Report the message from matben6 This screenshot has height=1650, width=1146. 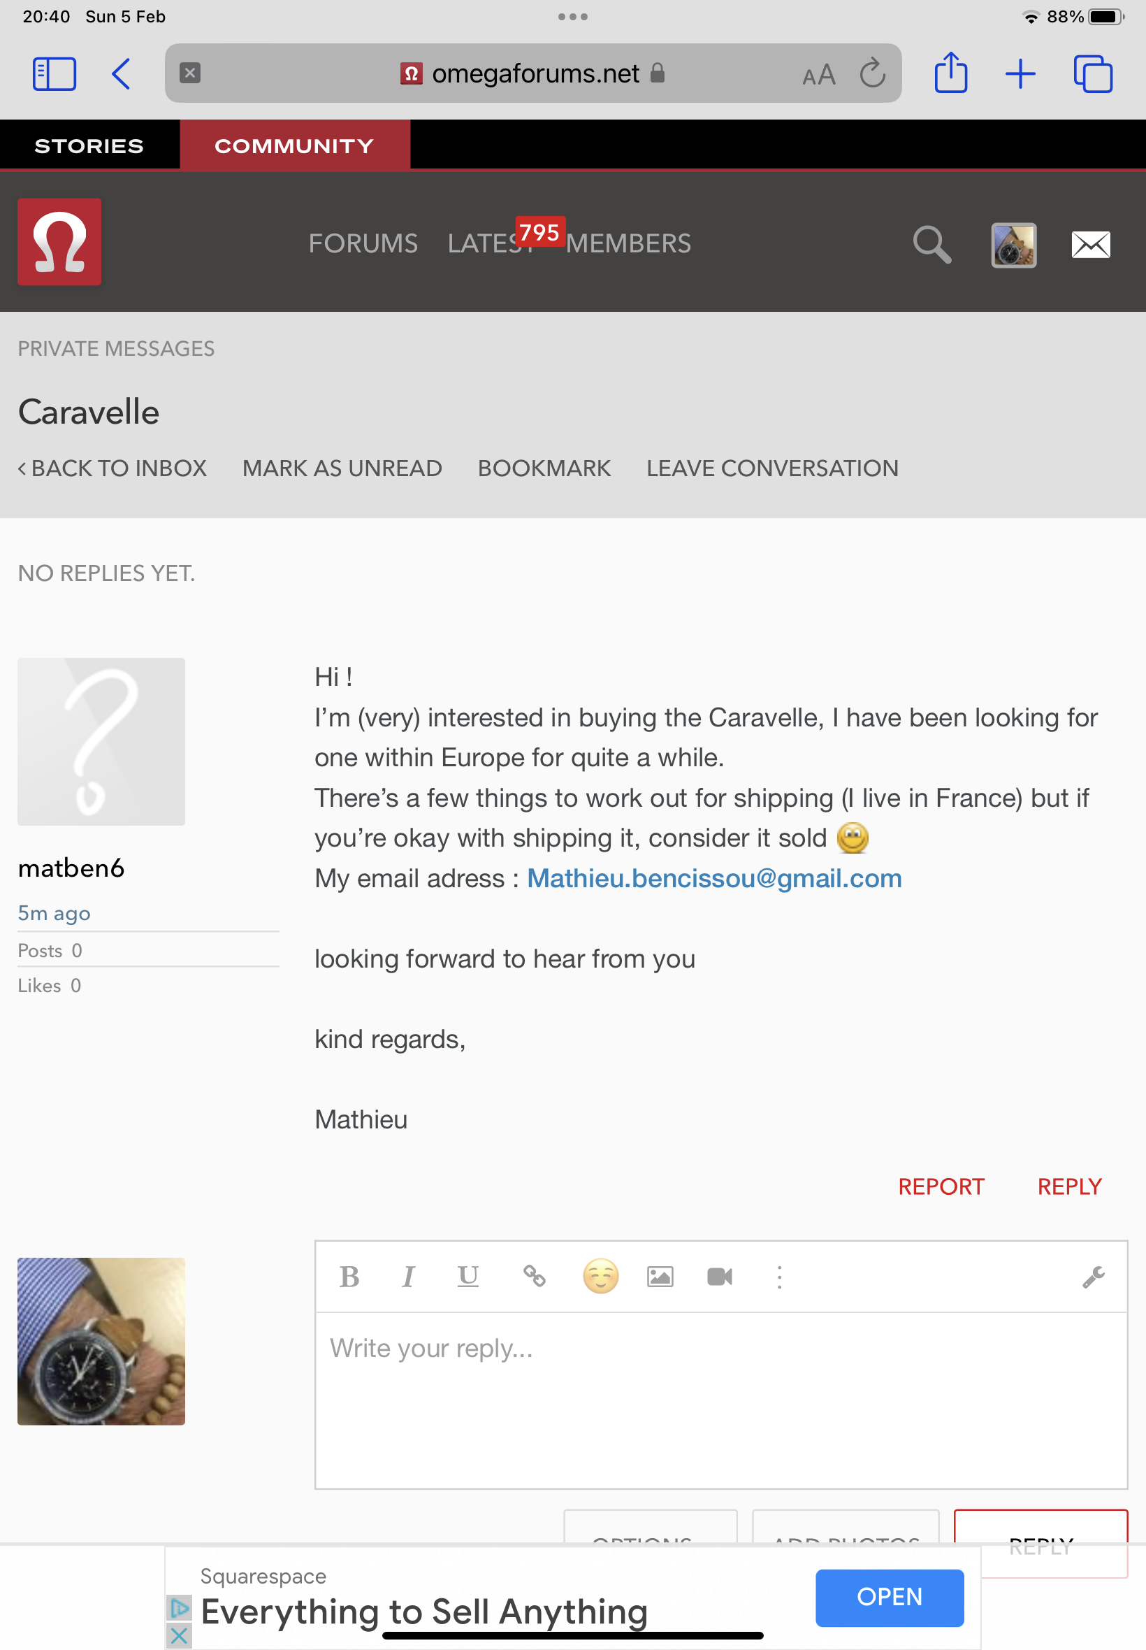click(x=941, y=1186)
